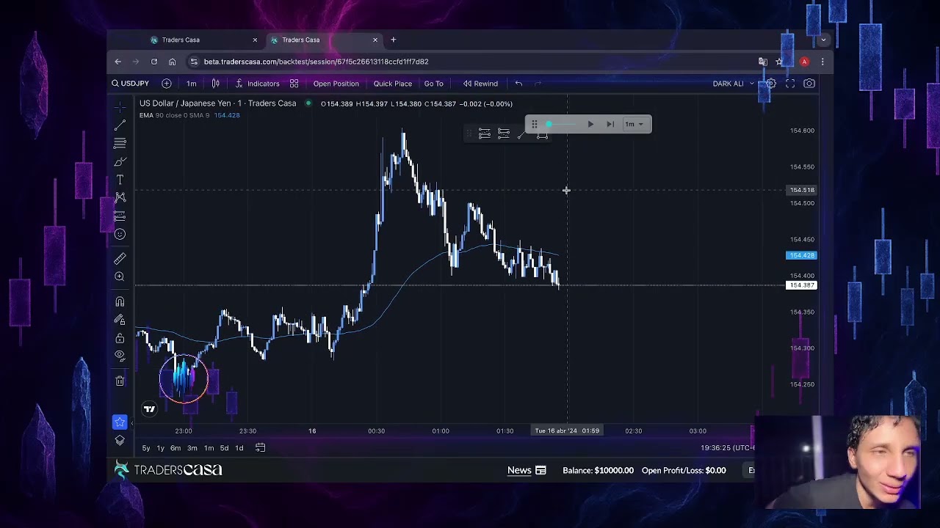This screenshot has height=528, width=940.
Task: Select the 6m date range
Action: (176, 448)
